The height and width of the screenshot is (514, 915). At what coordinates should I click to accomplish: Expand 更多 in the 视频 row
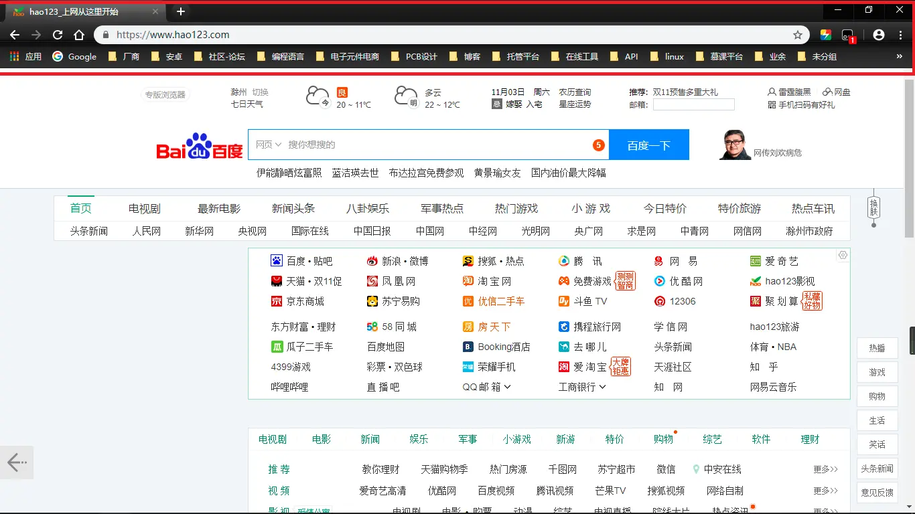[x=825, y=491]
